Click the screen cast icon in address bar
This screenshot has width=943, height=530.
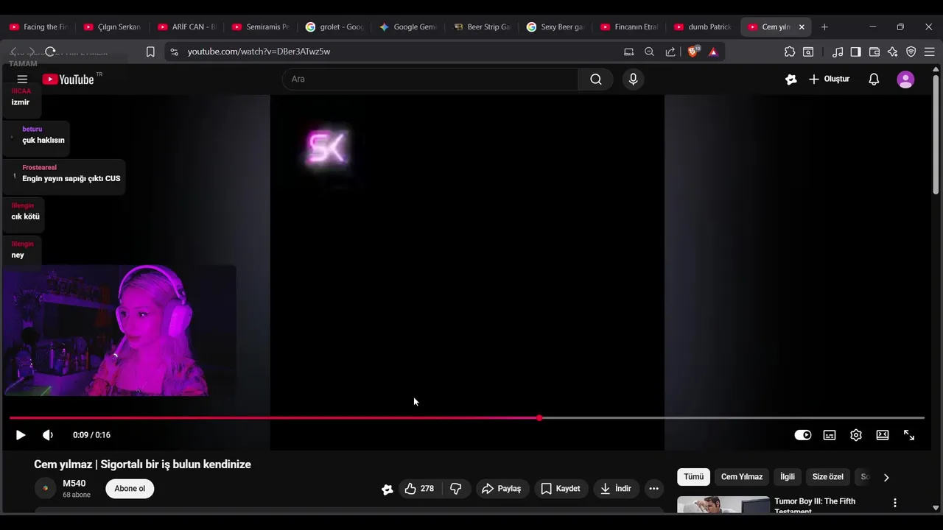pos(628,52)
